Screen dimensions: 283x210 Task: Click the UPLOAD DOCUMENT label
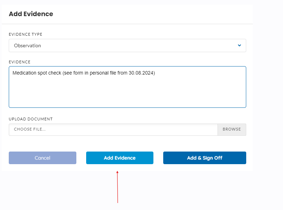tap(31, 119)
